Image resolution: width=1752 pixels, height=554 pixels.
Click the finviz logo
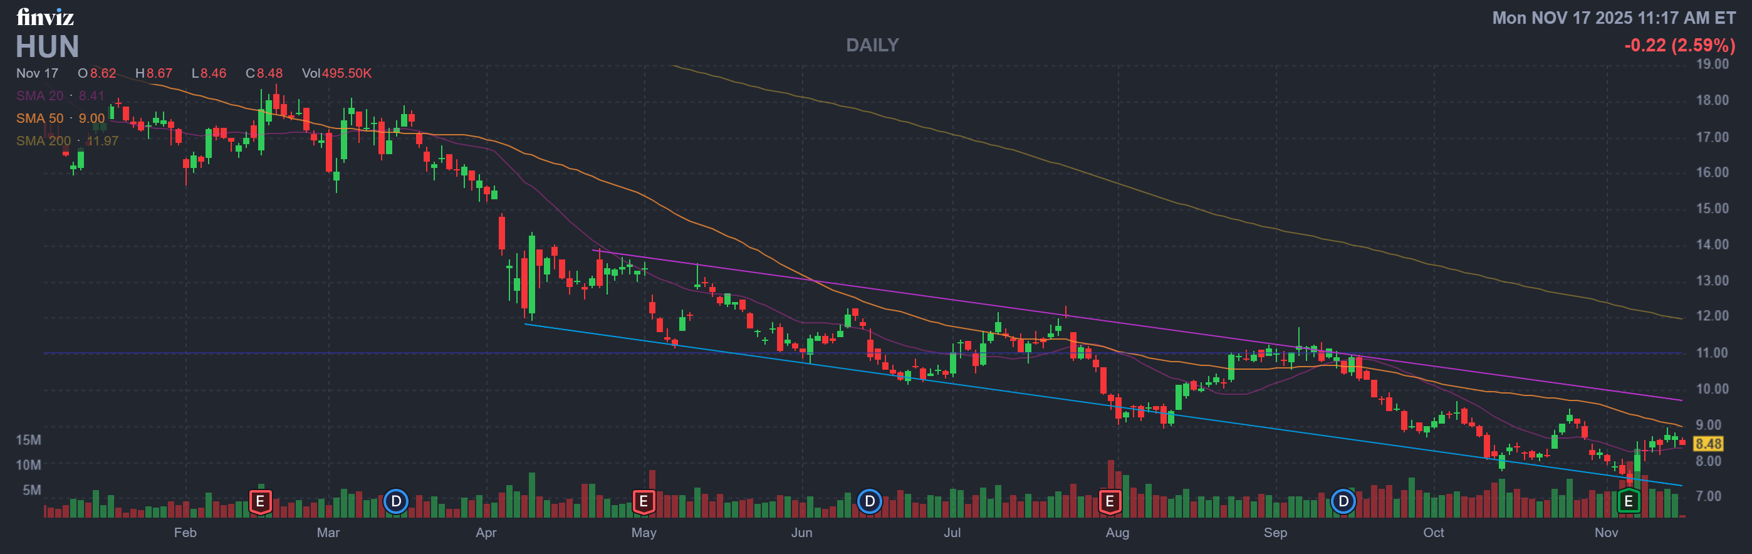(46, 16)
